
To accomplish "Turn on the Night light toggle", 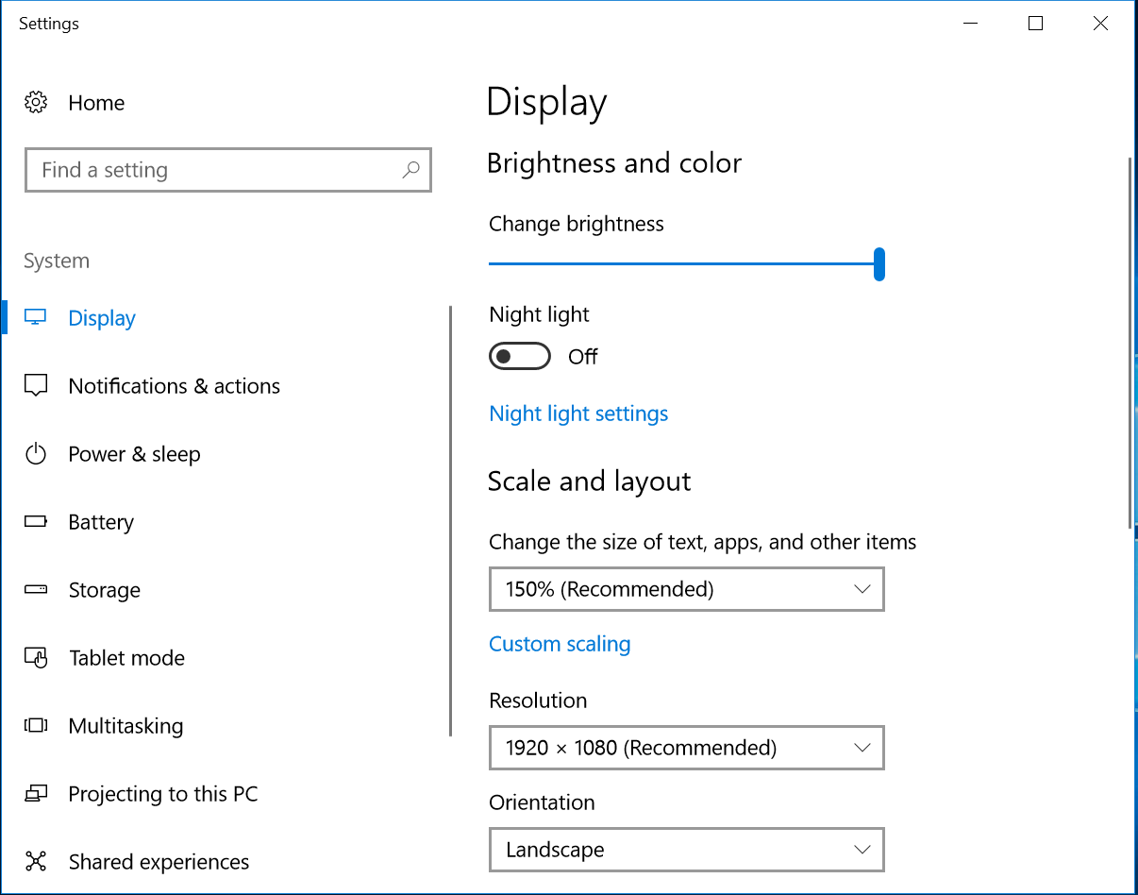I will click(519, 357).
